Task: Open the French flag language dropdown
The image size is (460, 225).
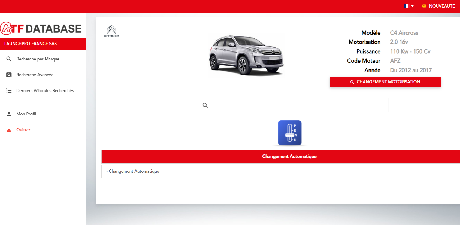Action: pos(409,6)
